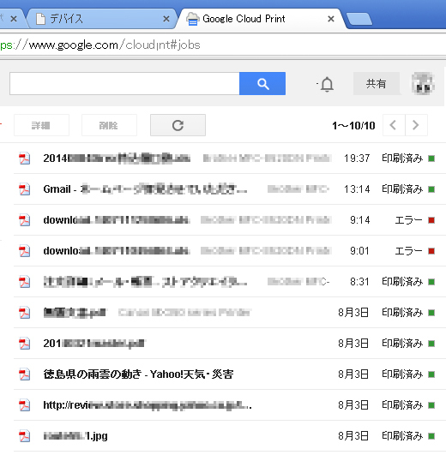Refresh the print jobs list
446x455 pixels.
(178, 125)
